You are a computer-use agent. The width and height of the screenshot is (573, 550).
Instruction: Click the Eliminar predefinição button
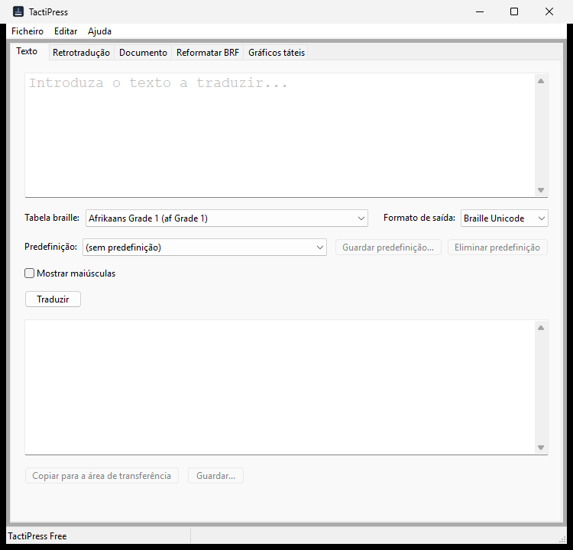pyautogui.click(x=497, y=247)
